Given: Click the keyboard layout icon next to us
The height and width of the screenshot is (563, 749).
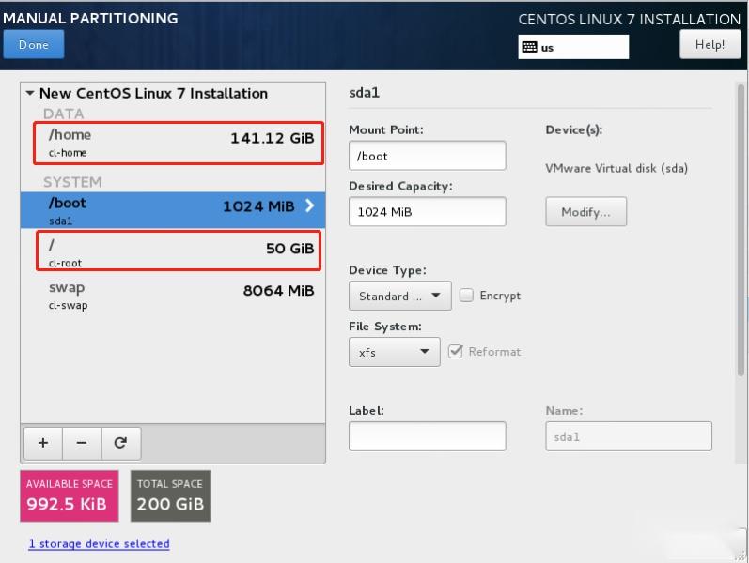Looking at the screenshot, I should 529,47.
